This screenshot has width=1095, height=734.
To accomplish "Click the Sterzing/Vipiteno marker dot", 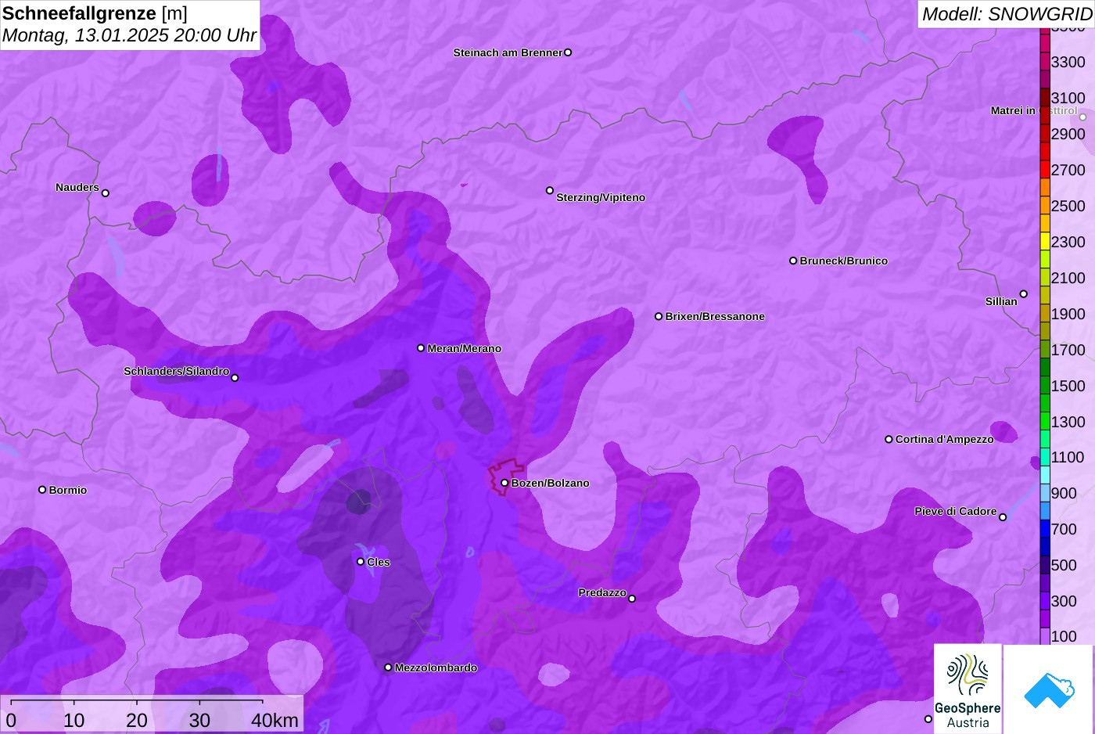I will tap(550, 190).
